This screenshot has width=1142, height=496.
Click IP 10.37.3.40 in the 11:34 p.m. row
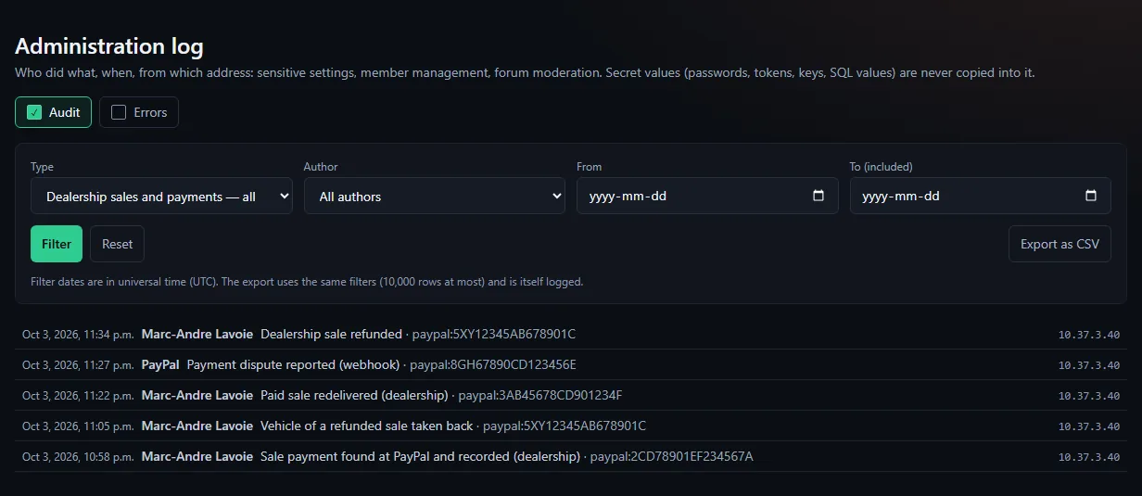click(1089, 335)
